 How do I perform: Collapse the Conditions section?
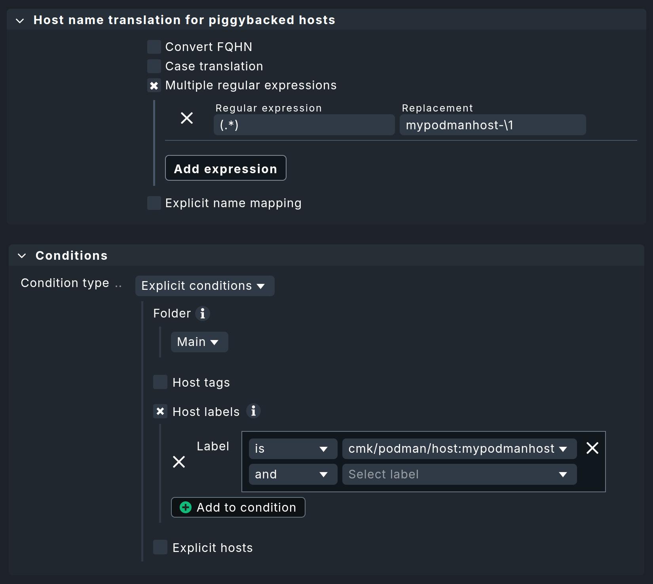pos(22,256)
